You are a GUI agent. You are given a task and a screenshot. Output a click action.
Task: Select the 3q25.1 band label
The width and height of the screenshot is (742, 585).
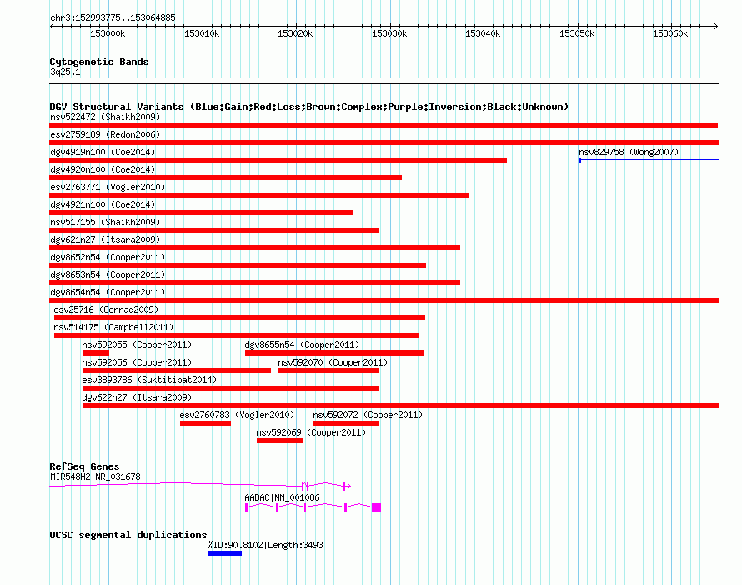point(65,72)
